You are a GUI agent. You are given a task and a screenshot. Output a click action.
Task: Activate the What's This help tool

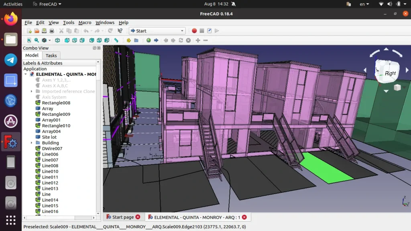pos(120,31)
